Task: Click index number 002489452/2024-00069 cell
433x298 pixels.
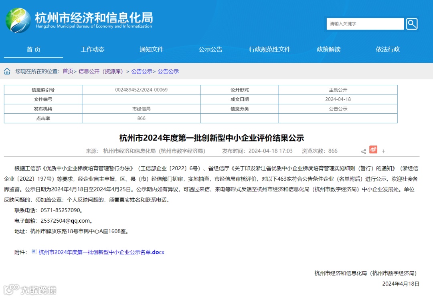Action: click(x=142, y=90)
